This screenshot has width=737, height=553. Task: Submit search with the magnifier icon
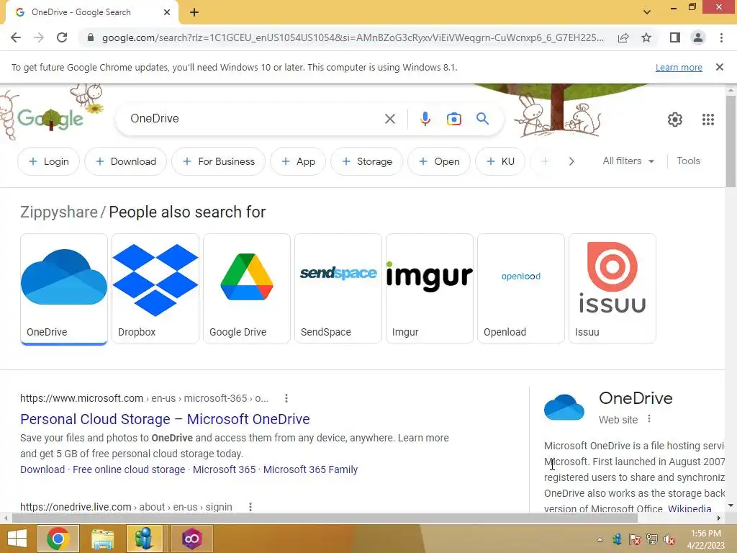(483, 119)
